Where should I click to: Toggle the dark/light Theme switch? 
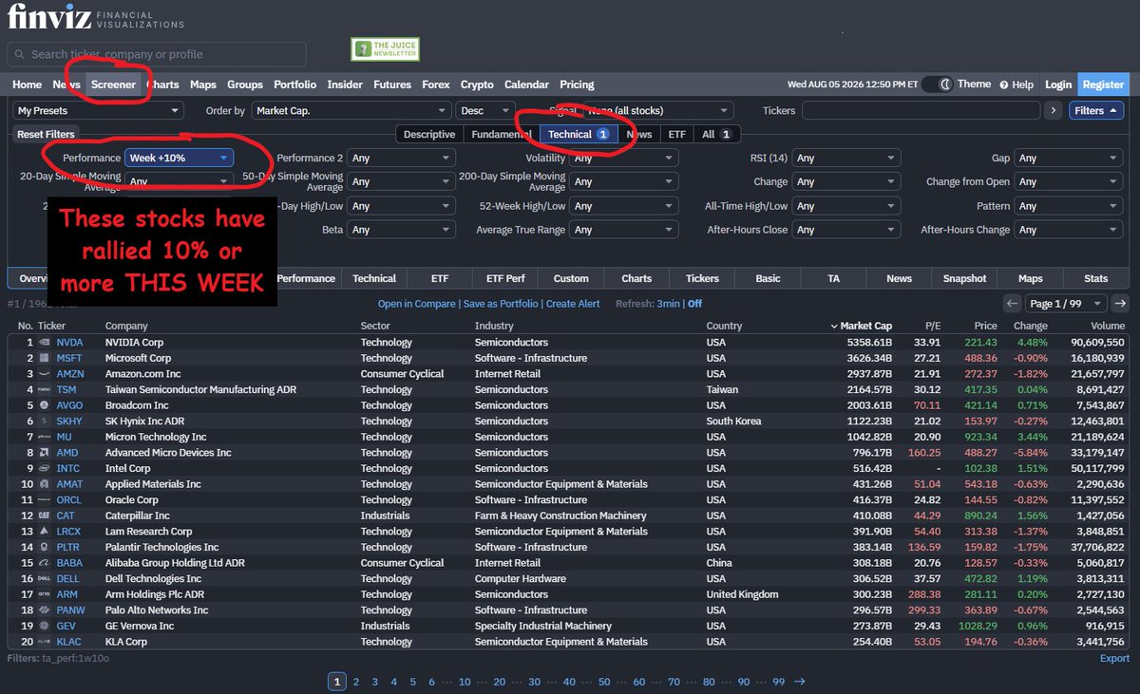[938, 84]
